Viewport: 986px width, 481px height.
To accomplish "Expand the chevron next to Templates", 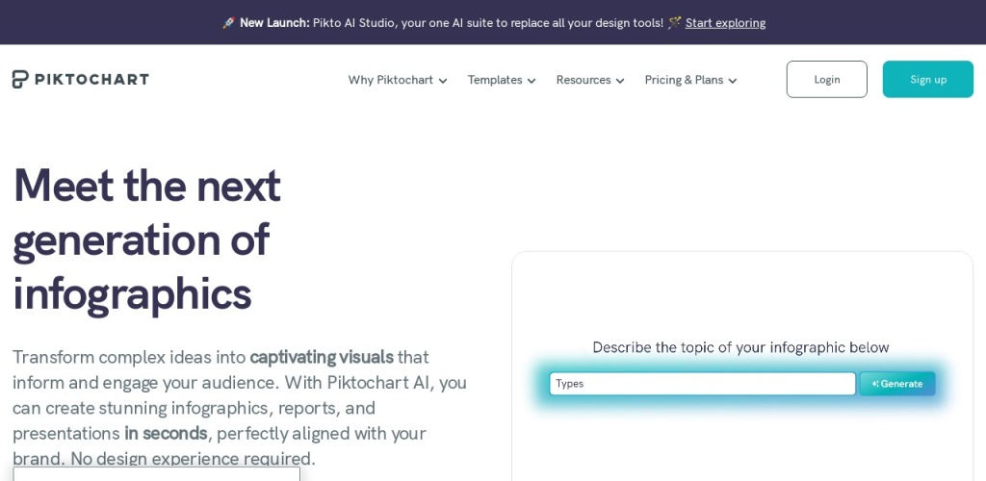I will point(532,81).
